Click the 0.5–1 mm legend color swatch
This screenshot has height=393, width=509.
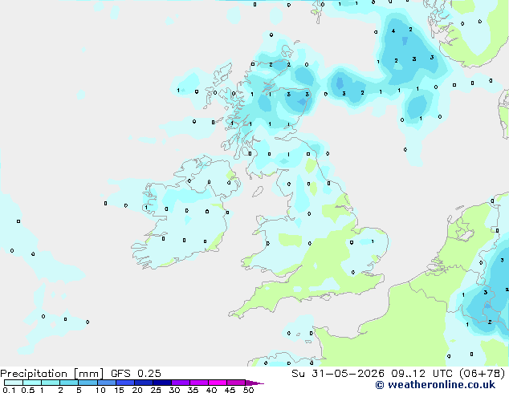[32, 383]
